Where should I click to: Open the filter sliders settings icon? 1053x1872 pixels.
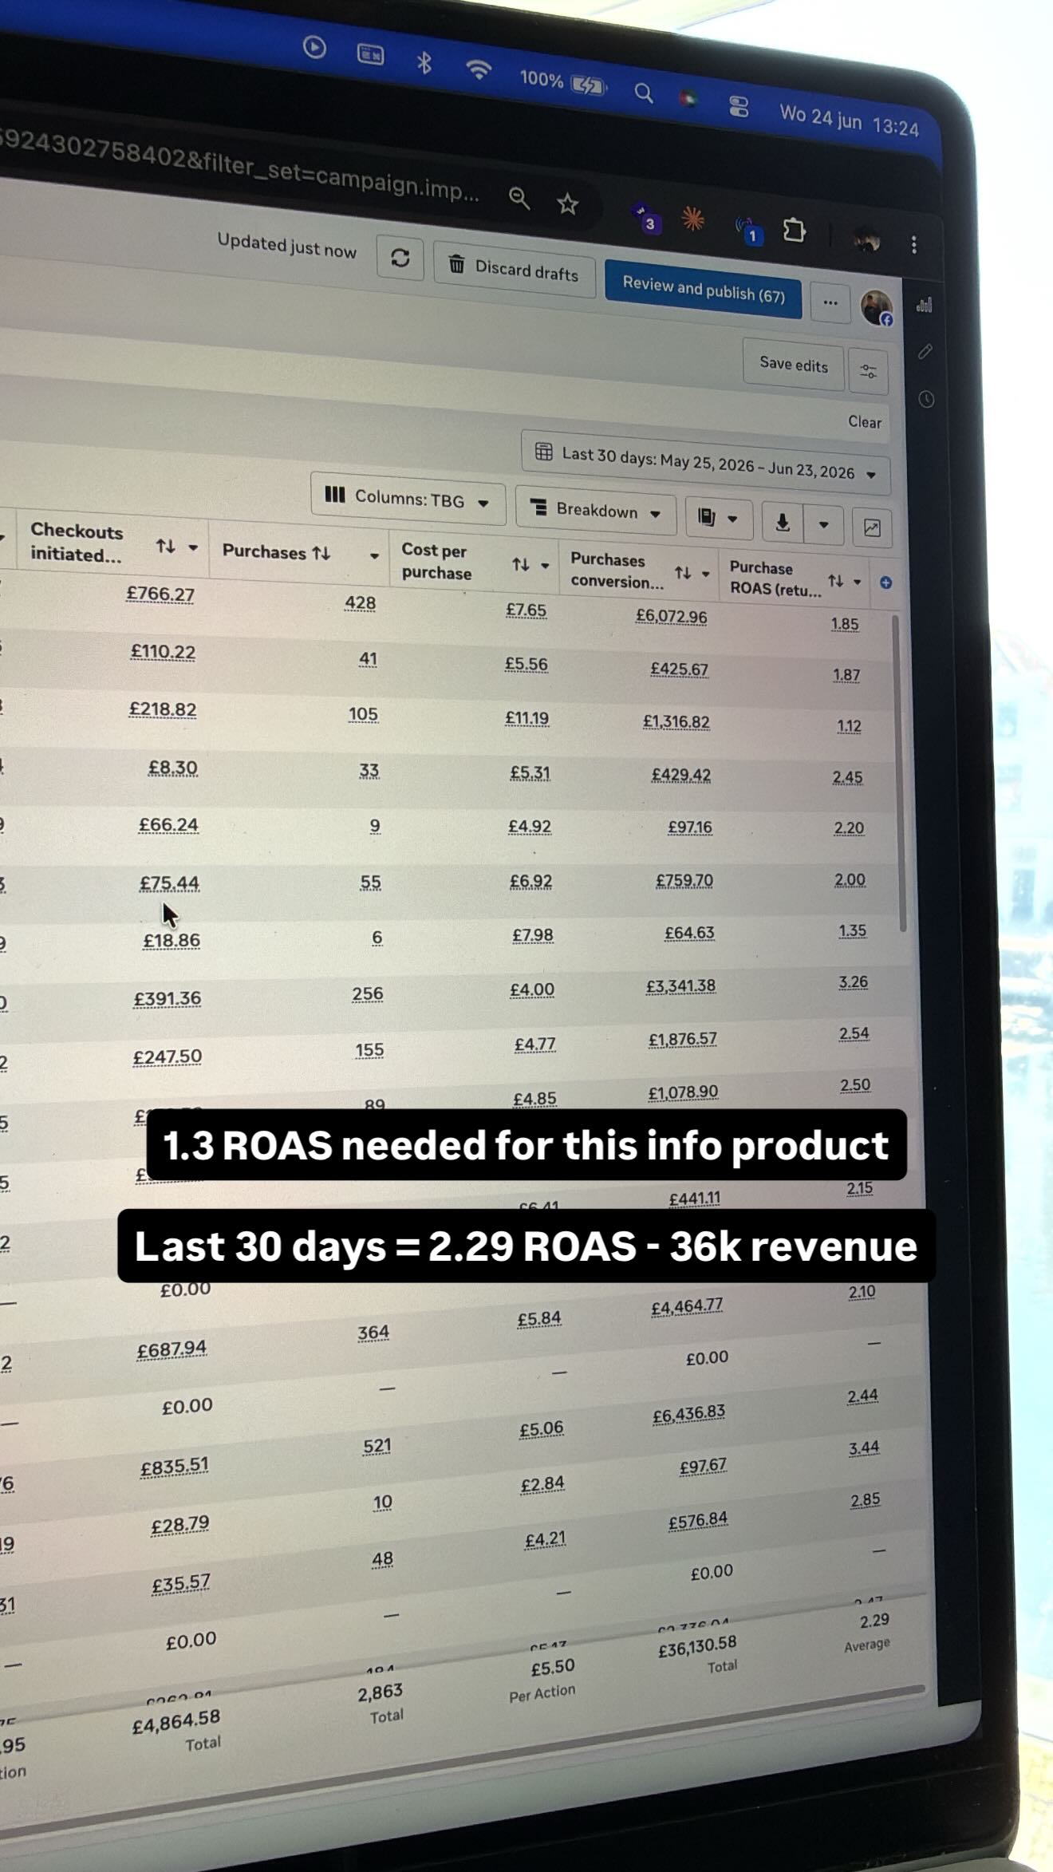coord(868,371)
